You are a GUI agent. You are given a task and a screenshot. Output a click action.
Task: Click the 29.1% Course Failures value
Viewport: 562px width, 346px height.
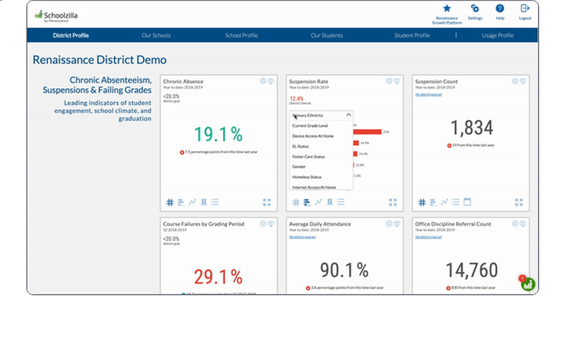click(218, 277)
